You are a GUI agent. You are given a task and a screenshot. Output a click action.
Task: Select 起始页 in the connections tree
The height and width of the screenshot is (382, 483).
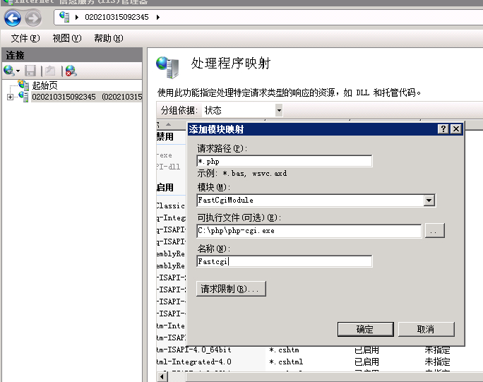[x=45, y=85]
